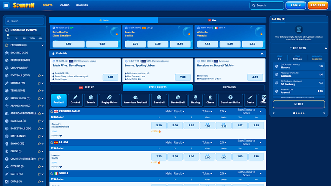Open the Casino top menu
The image size is (331, 186).
[x=65, y=5]
